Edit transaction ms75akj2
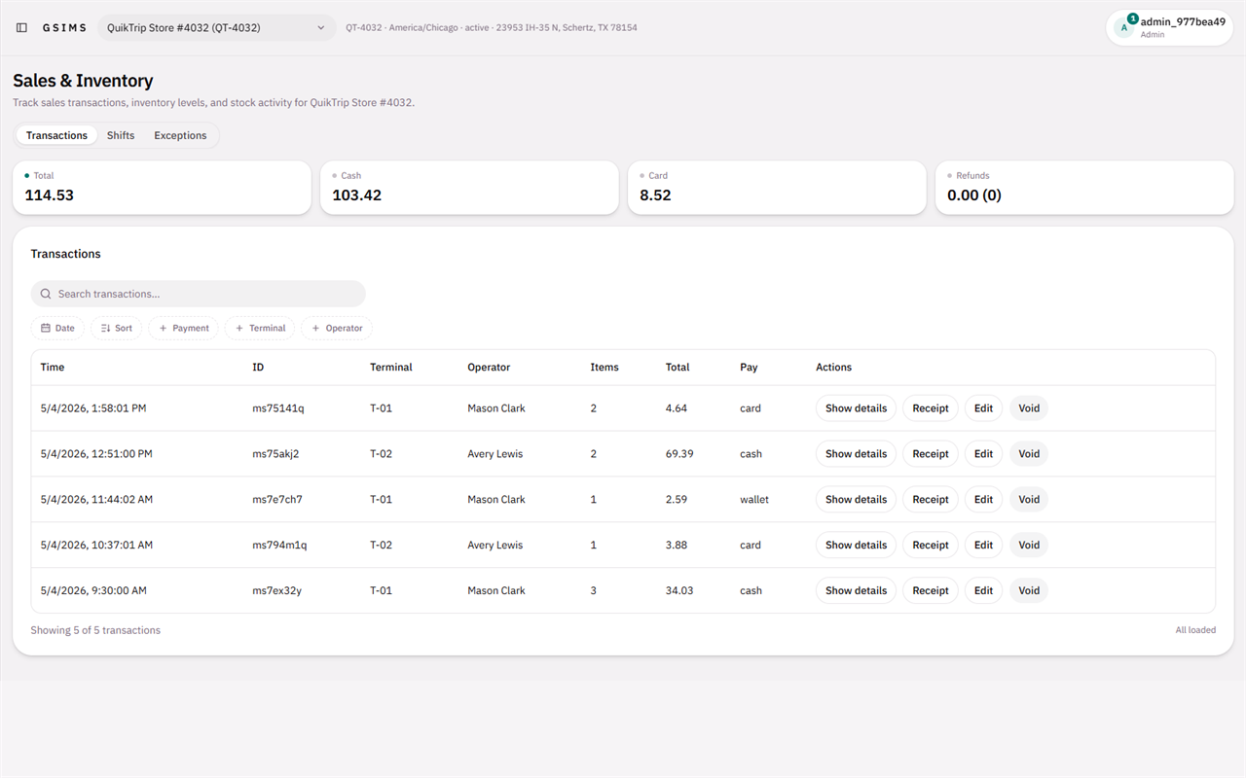The width and height of the screenshot is (1246, 778). 984,454
